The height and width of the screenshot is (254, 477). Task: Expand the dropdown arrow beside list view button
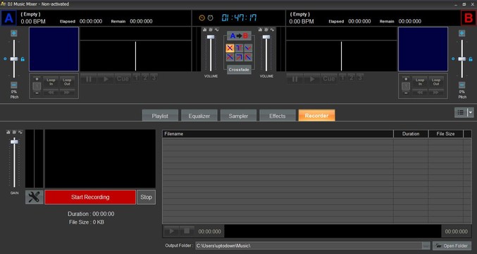point(471,112)
